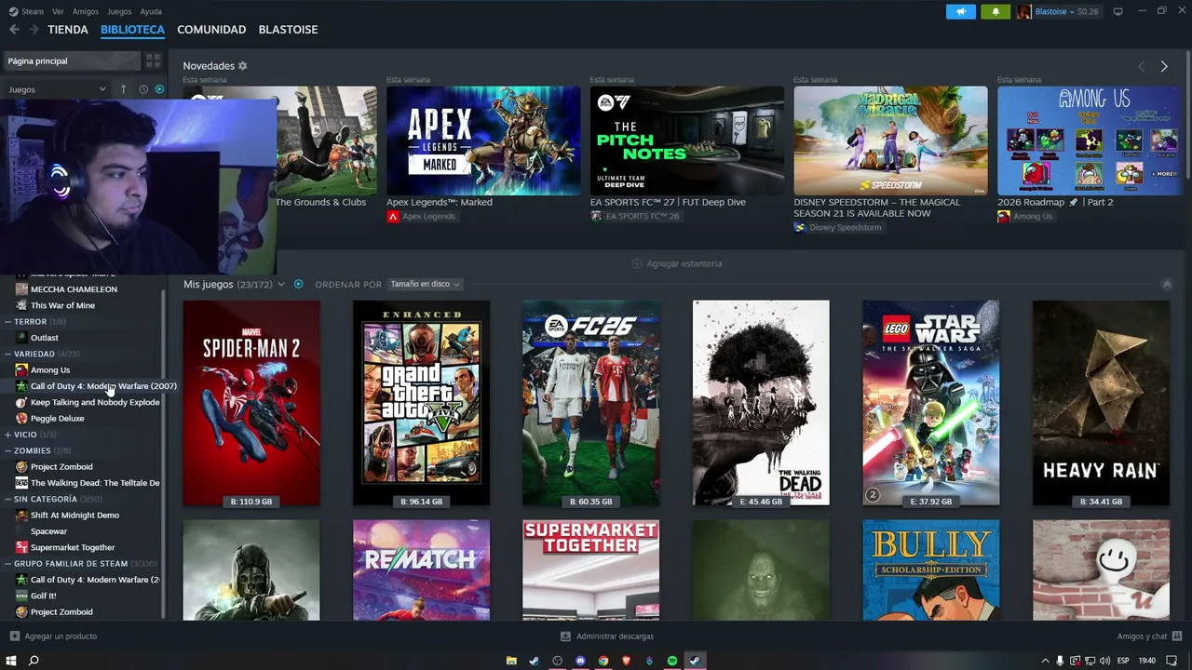Open the Ver menu
Screen dimensions: 1192x670
point(58,11)
